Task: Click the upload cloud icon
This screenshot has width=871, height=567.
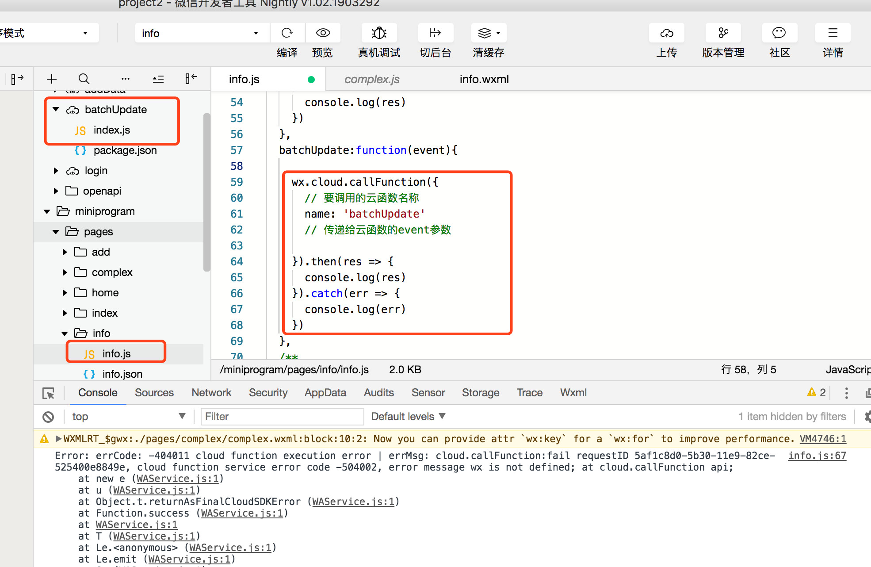Action: [x=666, y=33]
